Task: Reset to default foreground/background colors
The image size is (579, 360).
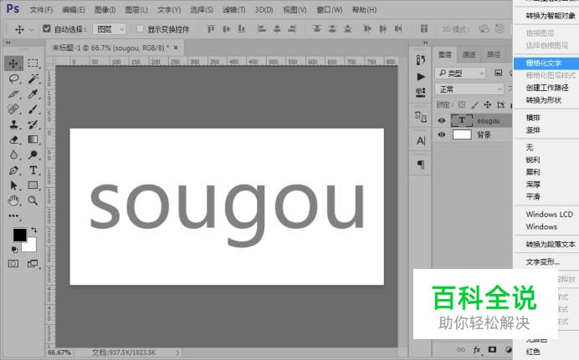Action: [x=14, y=250]
